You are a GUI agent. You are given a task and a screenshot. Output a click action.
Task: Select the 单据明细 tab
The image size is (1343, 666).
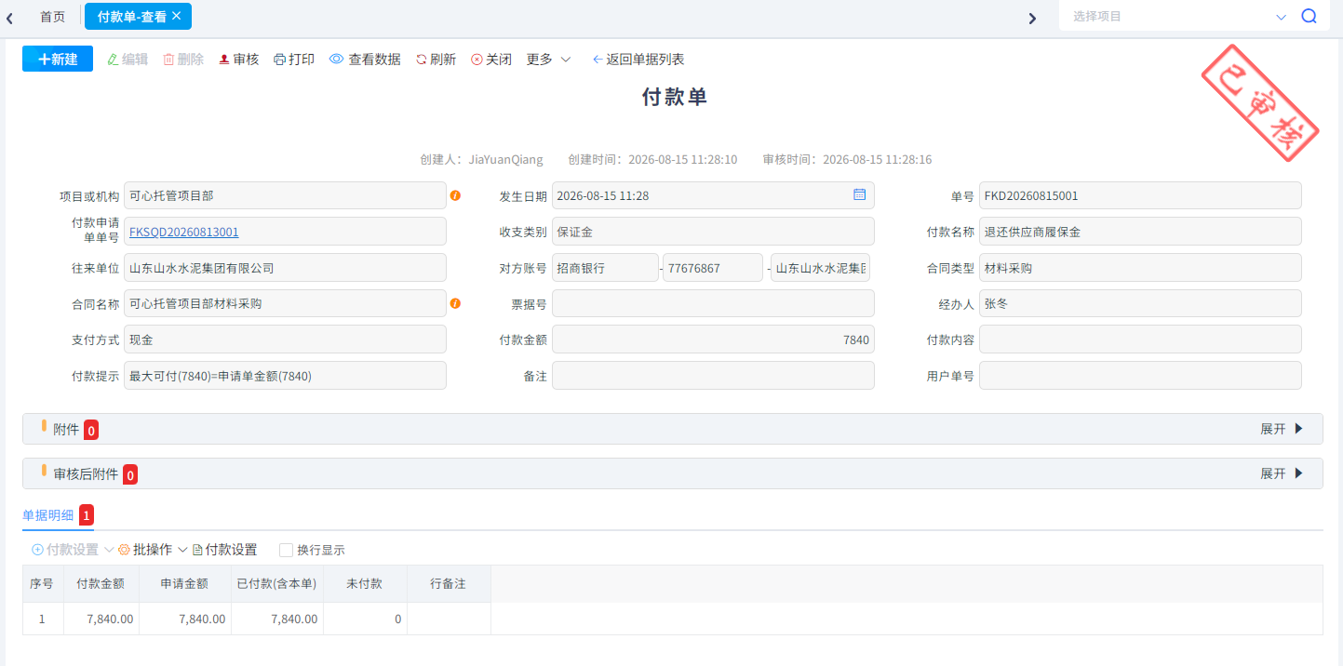[48, 514]
